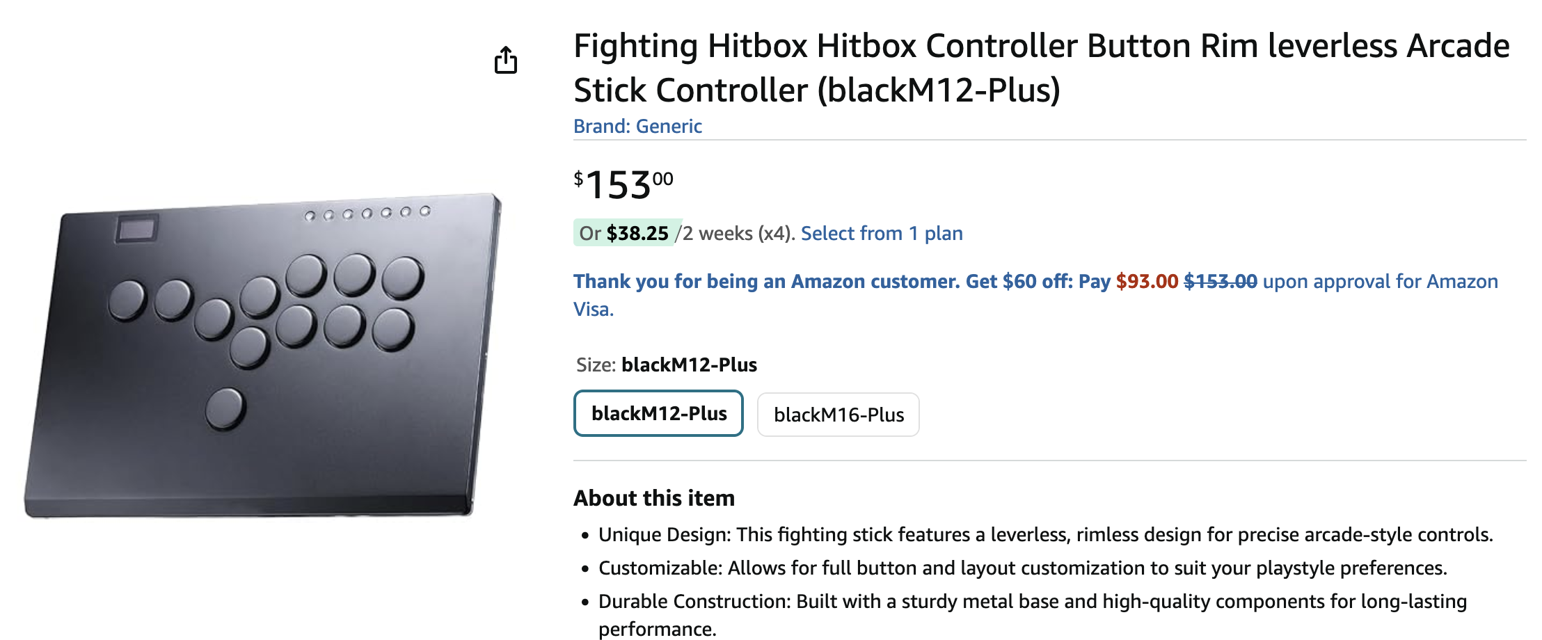
Task: Open the Brand: Generic link
Action: coord(637,126)
